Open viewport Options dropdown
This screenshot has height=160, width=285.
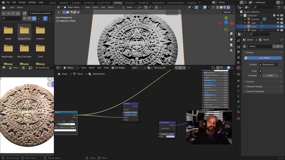228,12
